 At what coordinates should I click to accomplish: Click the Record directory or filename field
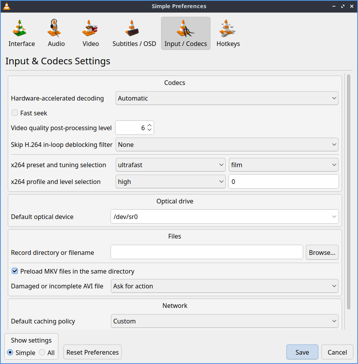tap(207, 253)
